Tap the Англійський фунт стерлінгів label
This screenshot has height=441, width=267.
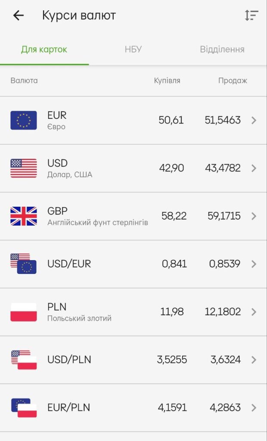pyautogui.click(x=97, y=223)
